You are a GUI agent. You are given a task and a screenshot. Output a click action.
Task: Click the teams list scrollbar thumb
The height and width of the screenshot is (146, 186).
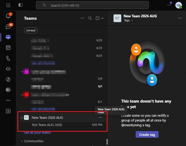[107, 142]
